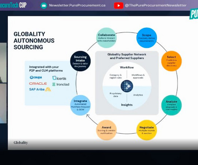Image resolution: width=198 pixels, height=165 pixels.
Task: Click the Globality footer logo
Action: (21, 143)
